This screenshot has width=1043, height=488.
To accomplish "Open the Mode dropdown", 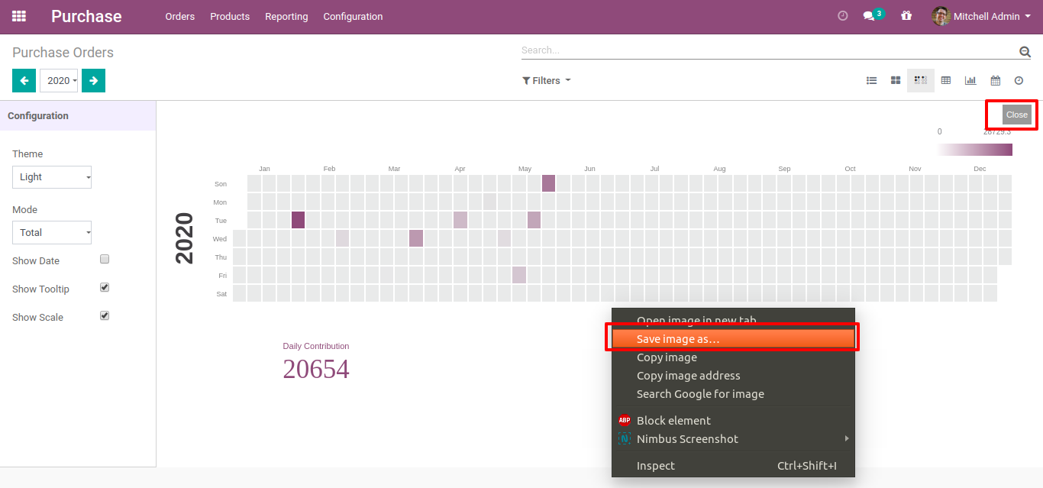I will click(x=52, y=233).
